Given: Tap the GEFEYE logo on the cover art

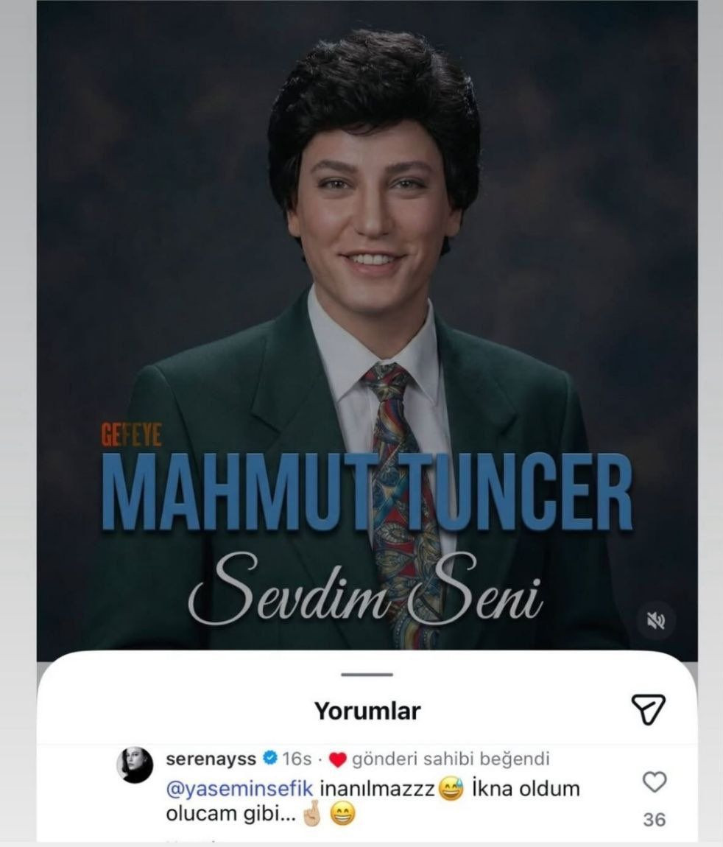Looking at the screenshot, I should coord(131,434).
